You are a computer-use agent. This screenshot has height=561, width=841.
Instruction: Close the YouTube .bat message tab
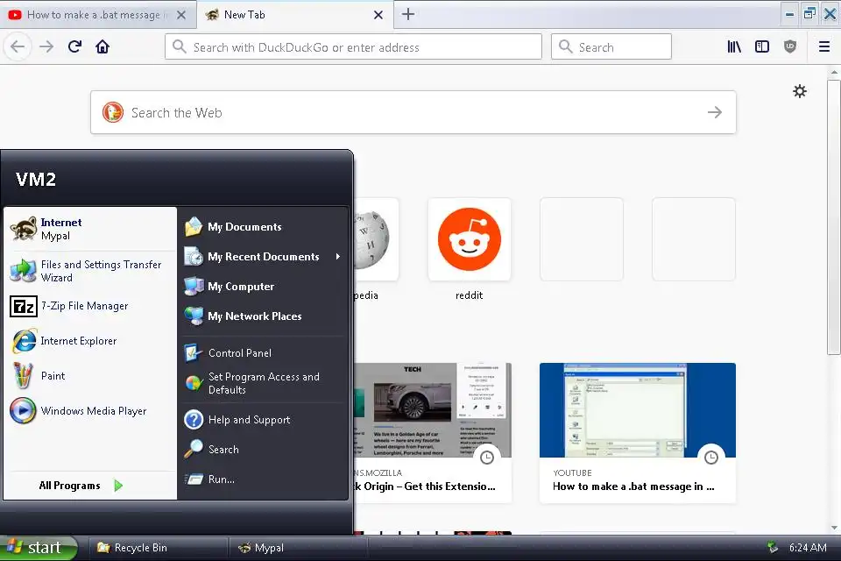pyautogui.click(x=181, y=15)
